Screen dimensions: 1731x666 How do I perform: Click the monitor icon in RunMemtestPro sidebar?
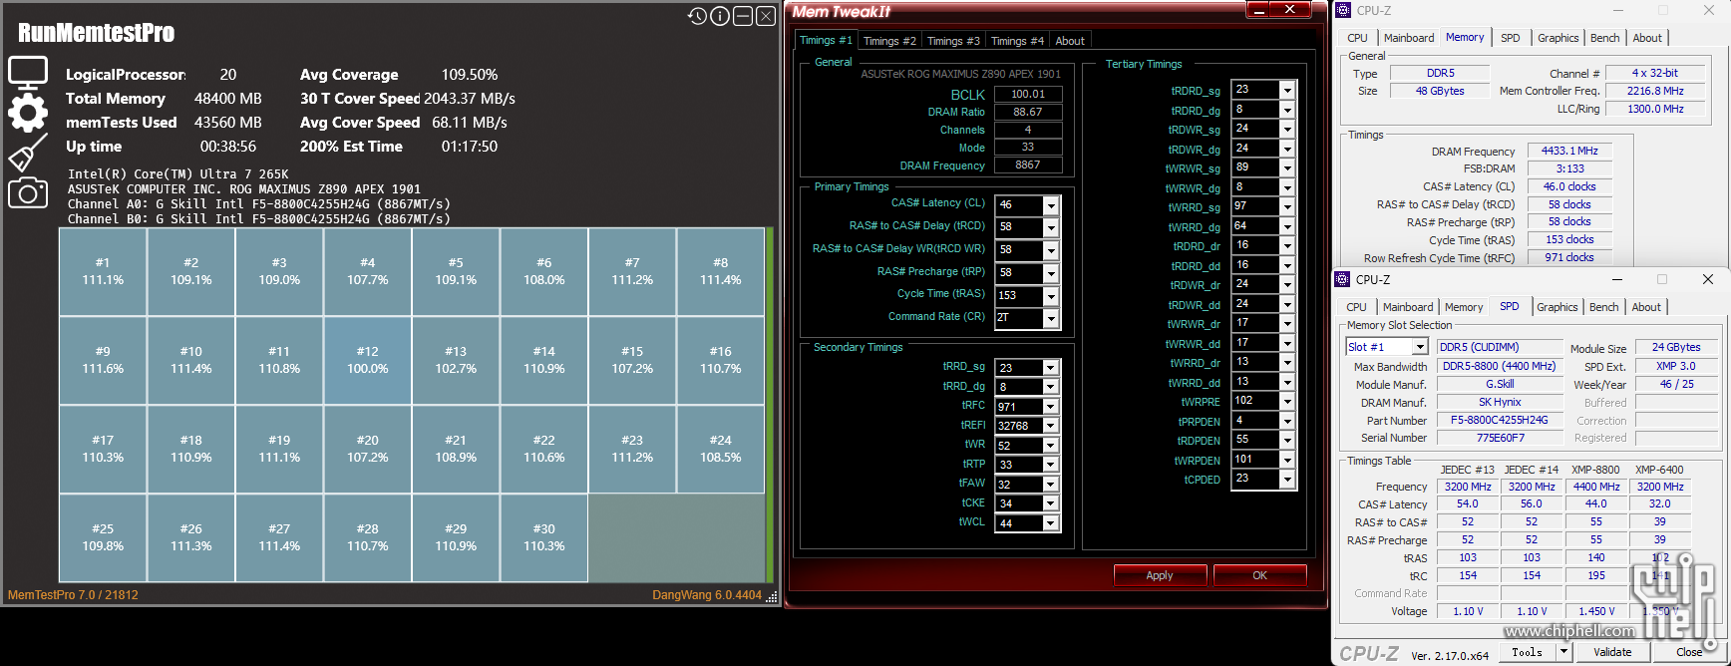coord(28,73)
